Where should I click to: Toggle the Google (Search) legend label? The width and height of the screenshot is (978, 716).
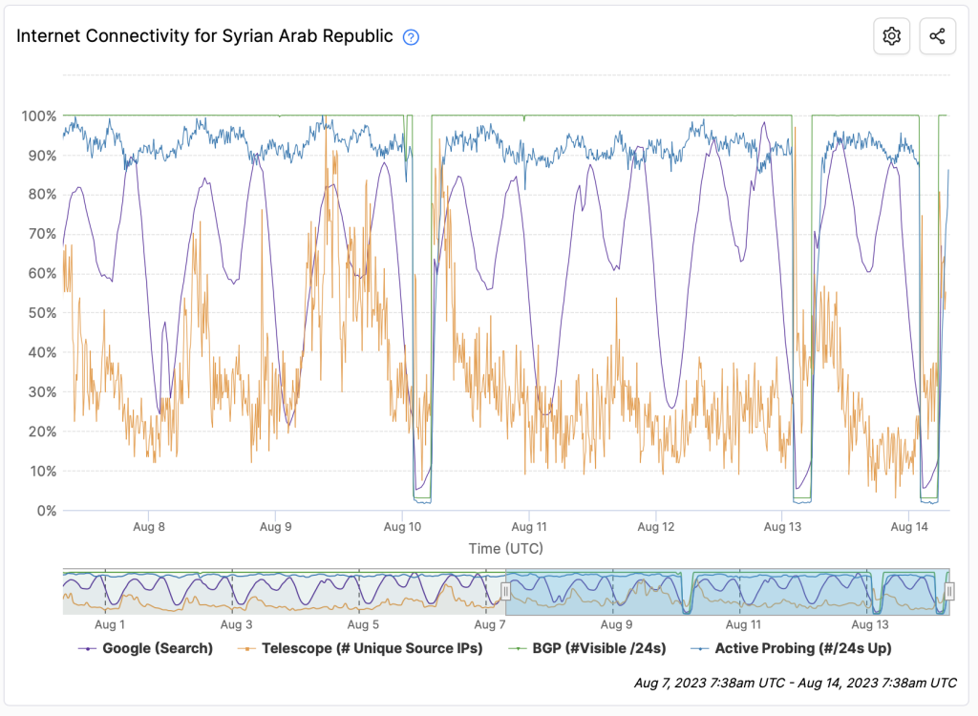(x=158, y=648)
